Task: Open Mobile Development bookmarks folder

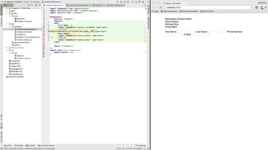Action: (x=189, y=11)
